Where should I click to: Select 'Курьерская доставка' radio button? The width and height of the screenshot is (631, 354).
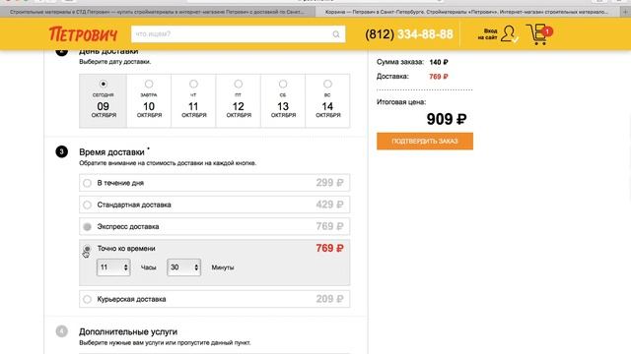[x=87, y=299]
